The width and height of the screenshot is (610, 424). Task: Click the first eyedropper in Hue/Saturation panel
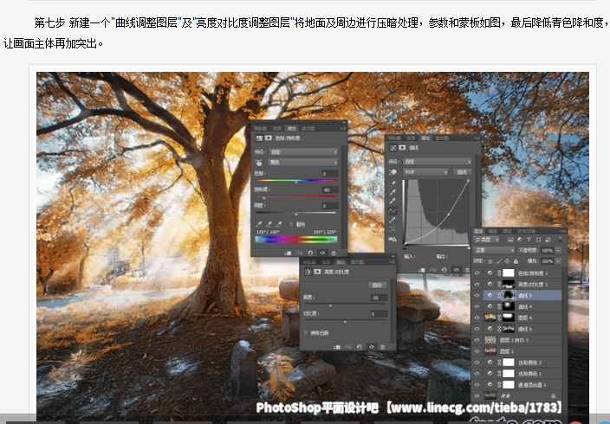(x=259, y=224)
